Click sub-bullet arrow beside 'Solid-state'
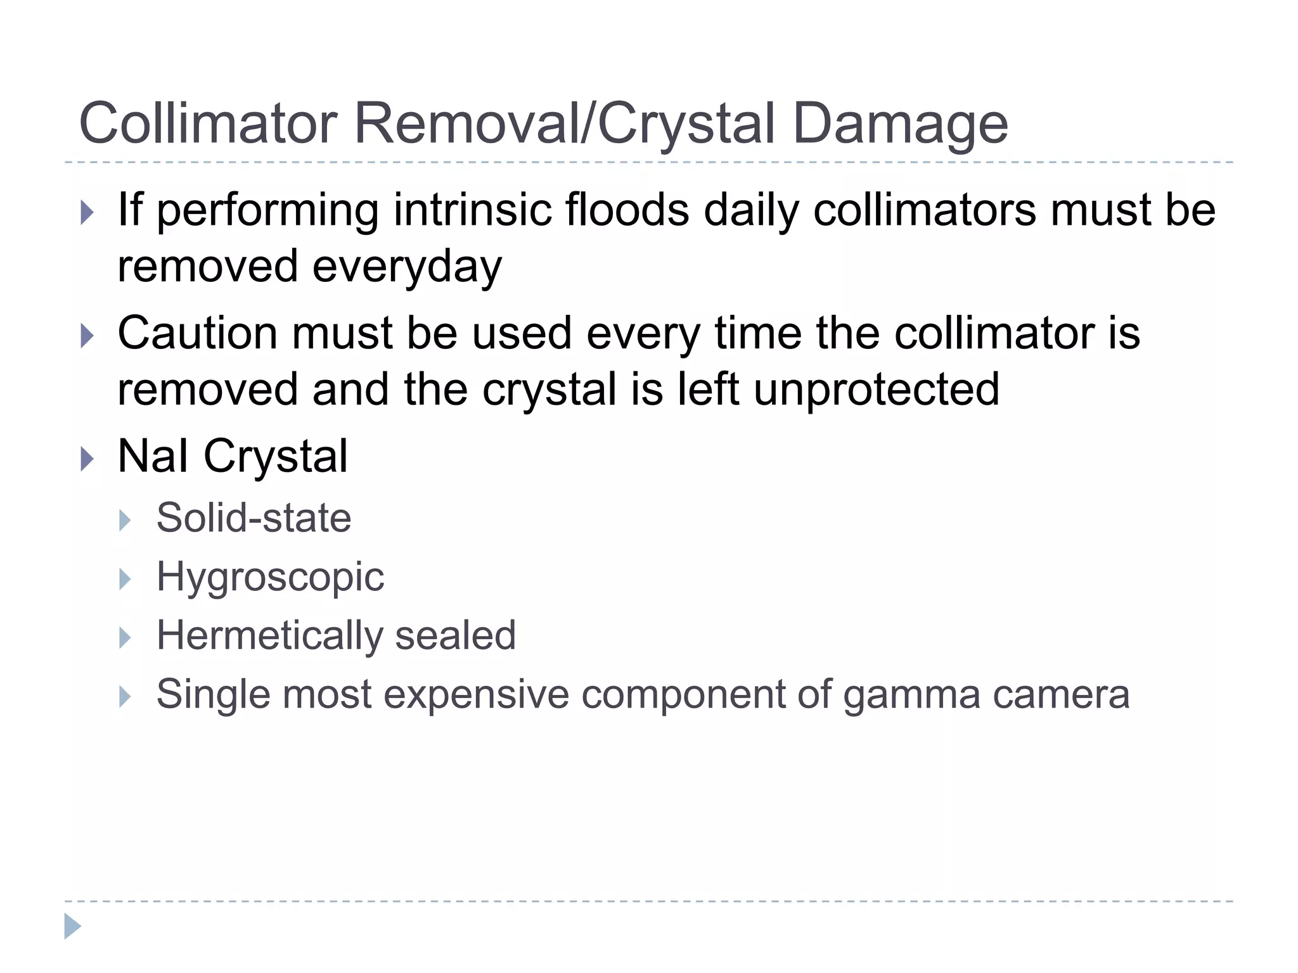The image size is (1298, 973). pyautogui.click(x=125, y=520)
